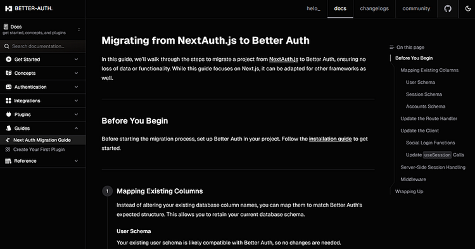Open Next Auth Migration Guide page
Screen dimensions: 475x249
click(x=42, y=140)
